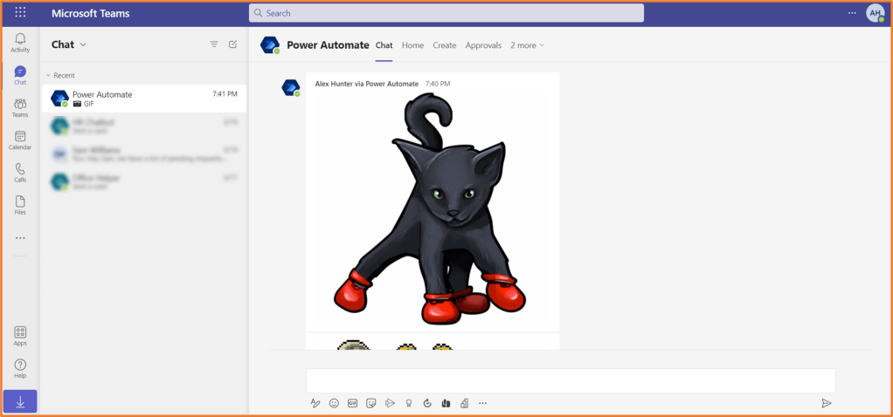This screenshot has height=417, width=893.
Task: Open Calendar from the left rail
Action: (x=20, y=140)
